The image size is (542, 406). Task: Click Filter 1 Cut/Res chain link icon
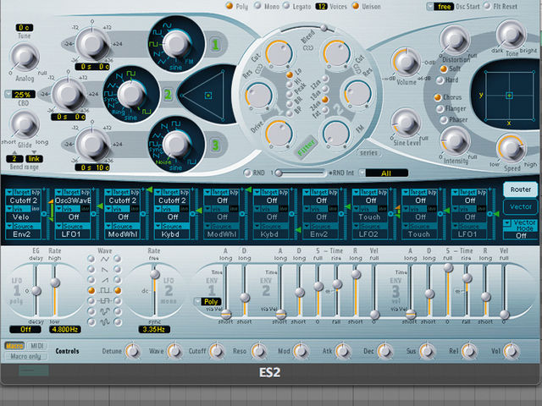[x=258, y=69]
